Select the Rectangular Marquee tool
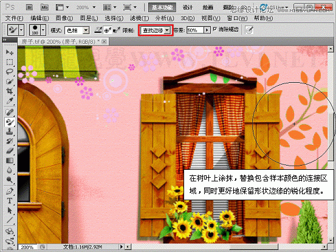 coord(10,62)
